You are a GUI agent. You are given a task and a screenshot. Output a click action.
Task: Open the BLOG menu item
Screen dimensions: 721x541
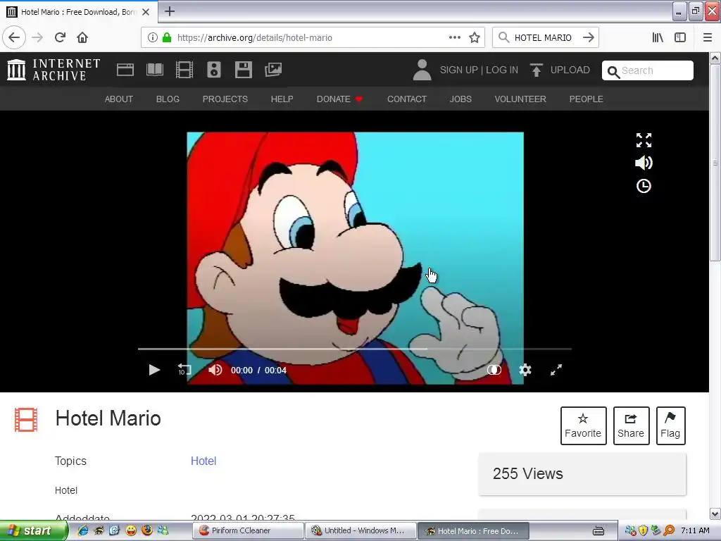(x=168, y=99)
